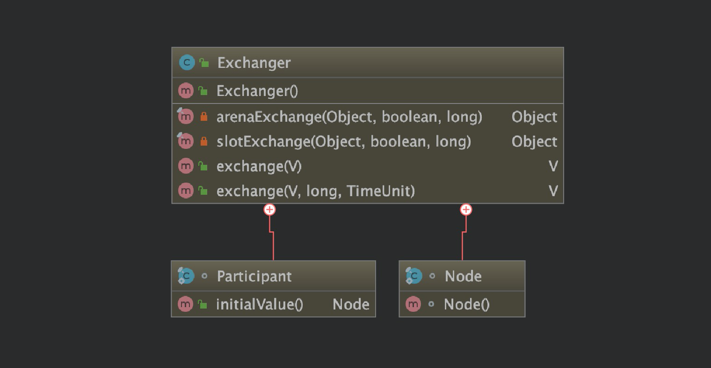Click the exchange(V, long, TimeUnit) method entry

pyautogui.click(x=315, y=191)
